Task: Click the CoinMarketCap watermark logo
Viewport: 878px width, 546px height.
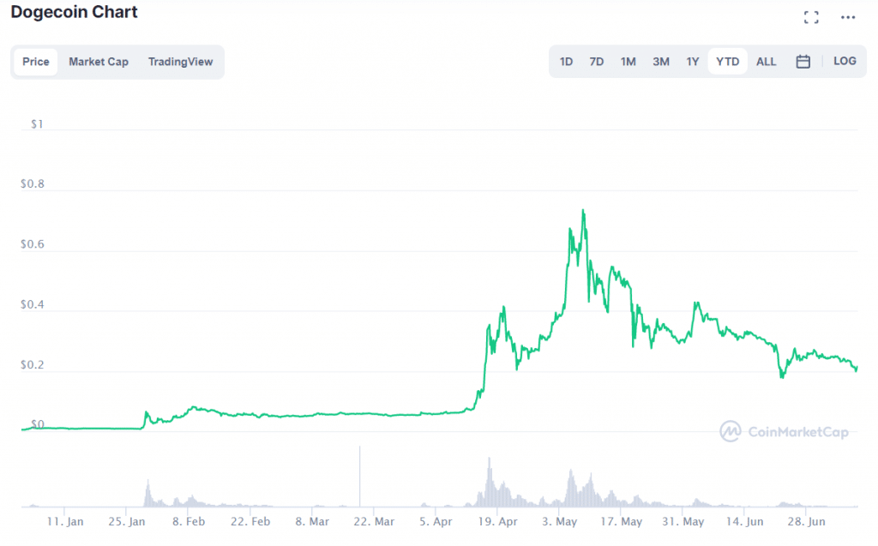Action: (x=785, y=431)
